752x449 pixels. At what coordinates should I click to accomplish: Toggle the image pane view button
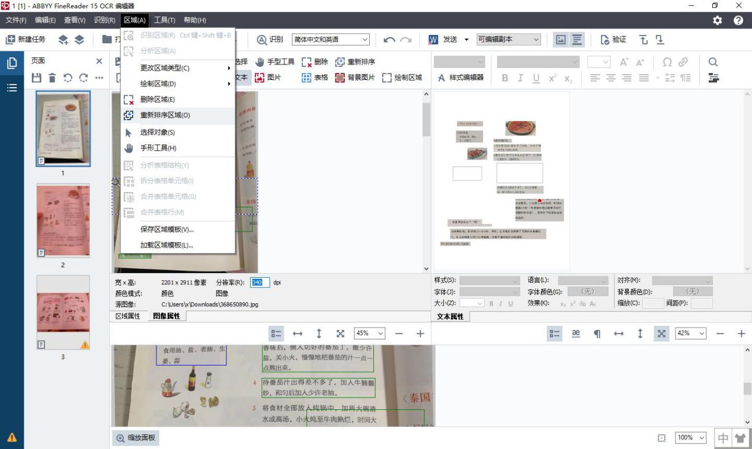point(560,40)
